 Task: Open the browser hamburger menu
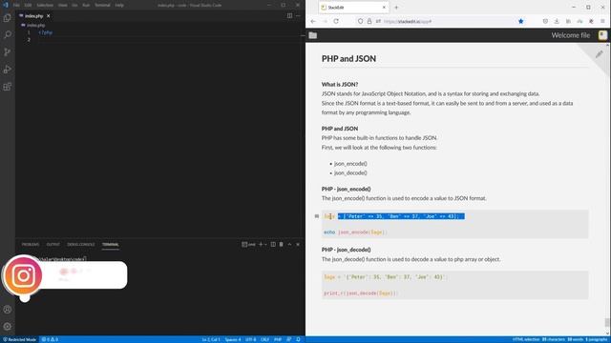coord(602,21)
